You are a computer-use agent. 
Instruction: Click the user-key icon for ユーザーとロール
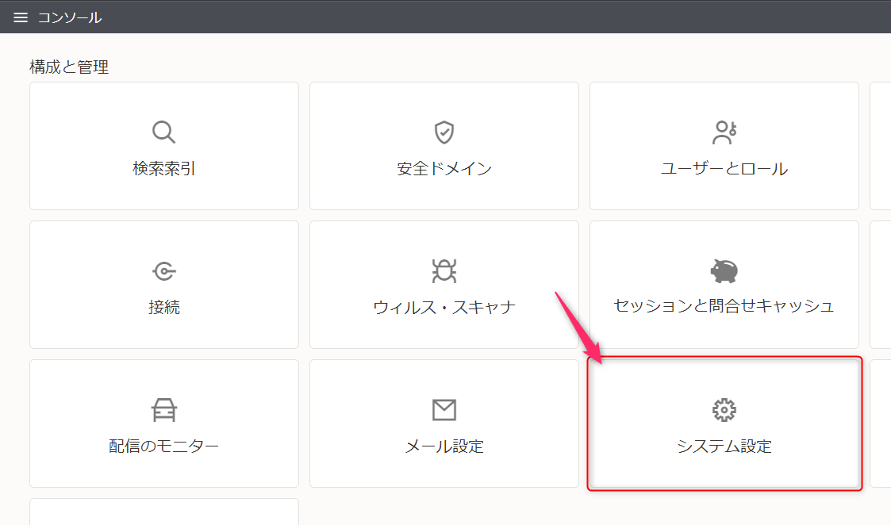[x=724, y=132]
